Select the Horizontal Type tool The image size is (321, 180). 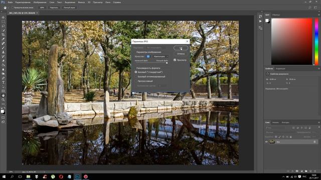3,82
